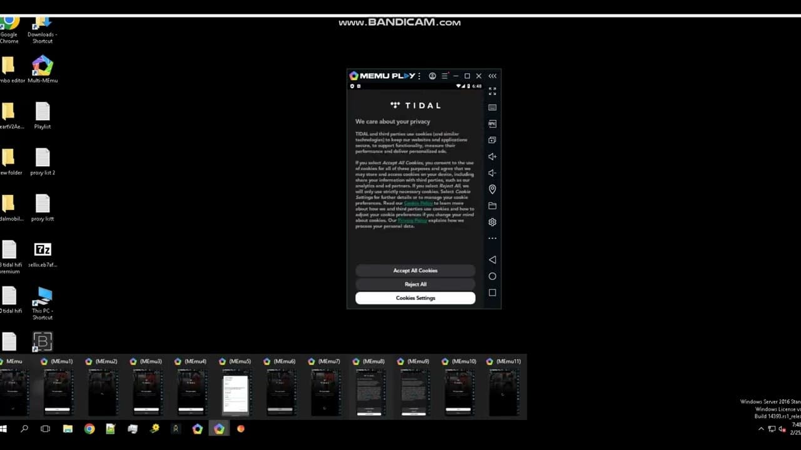This screenshot has height=450, width=801.
Task: Click the Windows search magnifier on the taskbar
Action: tap(24, 429)
